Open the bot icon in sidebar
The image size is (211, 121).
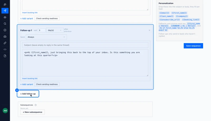pyautogui.click(x=5, y=17)
